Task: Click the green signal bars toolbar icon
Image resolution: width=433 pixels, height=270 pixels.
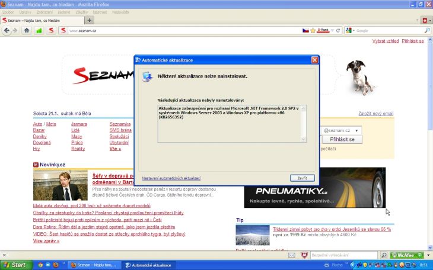Action: tap(39, 30)
